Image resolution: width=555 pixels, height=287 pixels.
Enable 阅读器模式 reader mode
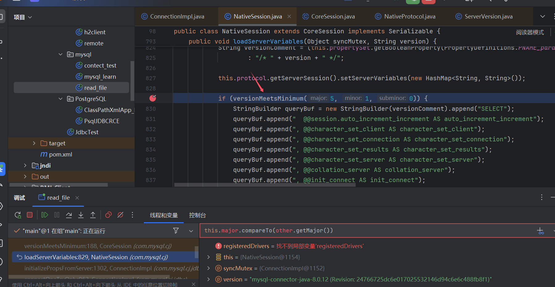click(x=530, y=32)
